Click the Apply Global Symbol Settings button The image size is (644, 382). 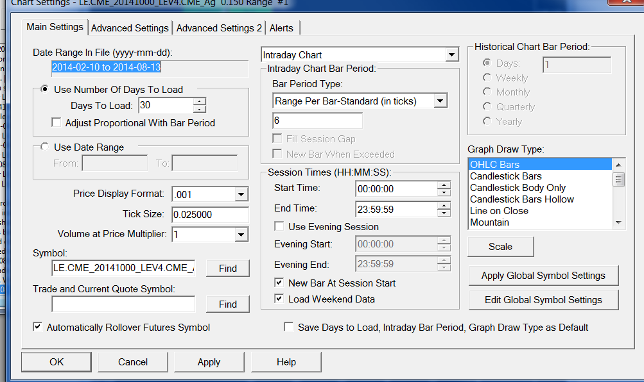[x=543, y=276]
